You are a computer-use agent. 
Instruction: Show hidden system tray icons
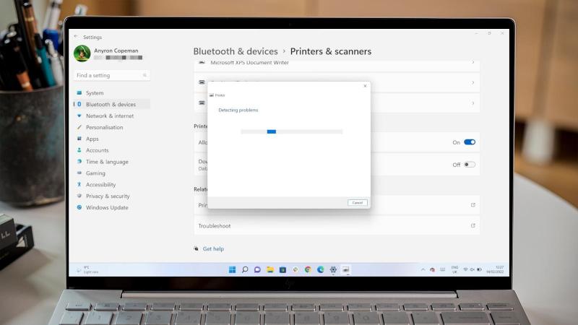423,269
